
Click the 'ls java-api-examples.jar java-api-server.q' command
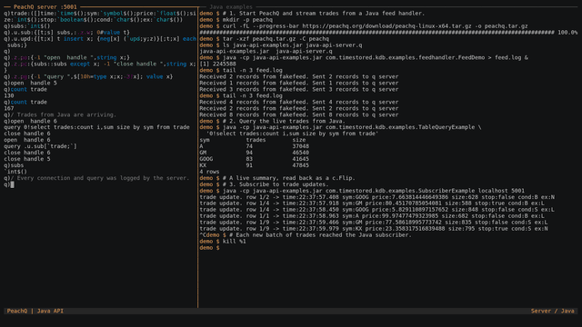(293, 45)
